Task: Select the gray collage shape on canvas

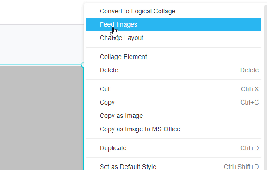Action: pyautogui.click(x=42, y=118)
